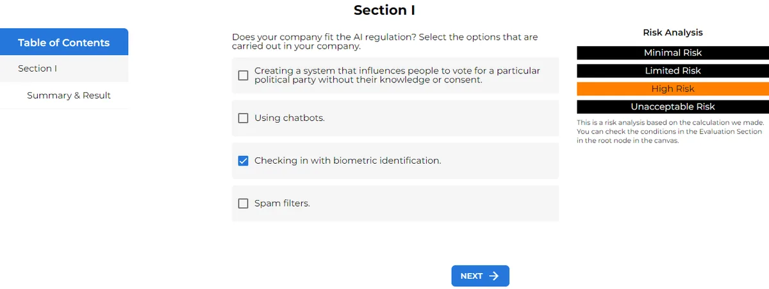Select the Minimal Risk bar

coord(673,53)
